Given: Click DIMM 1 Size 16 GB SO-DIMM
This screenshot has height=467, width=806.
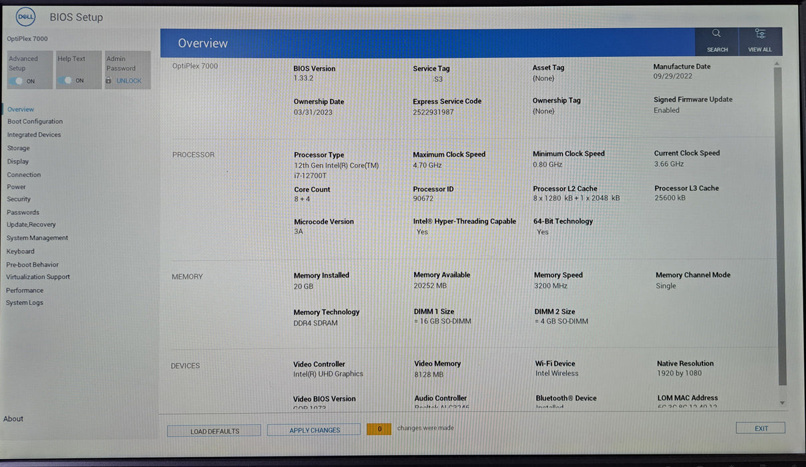Looking at the screenshot, I should click(x=443, y=322).
